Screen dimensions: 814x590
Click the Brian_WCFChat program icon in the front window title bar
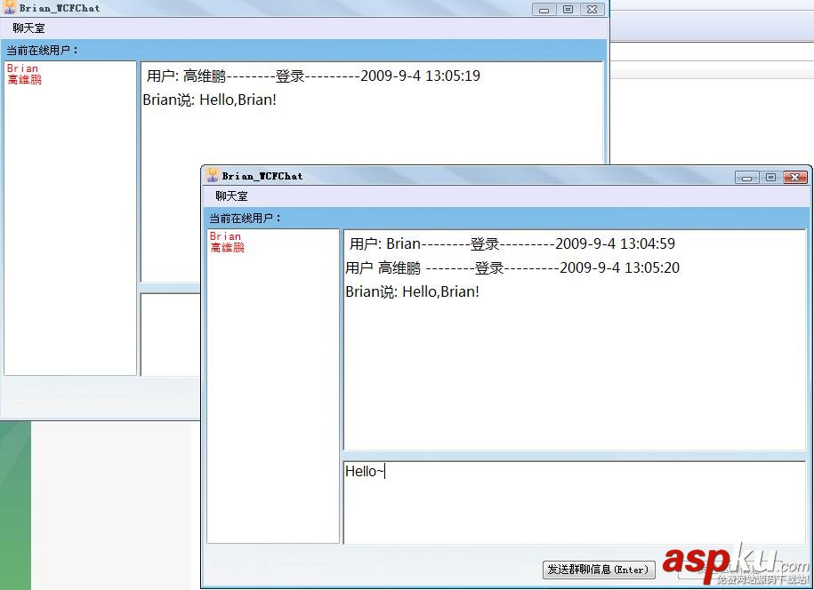click(x=212, y=175)
